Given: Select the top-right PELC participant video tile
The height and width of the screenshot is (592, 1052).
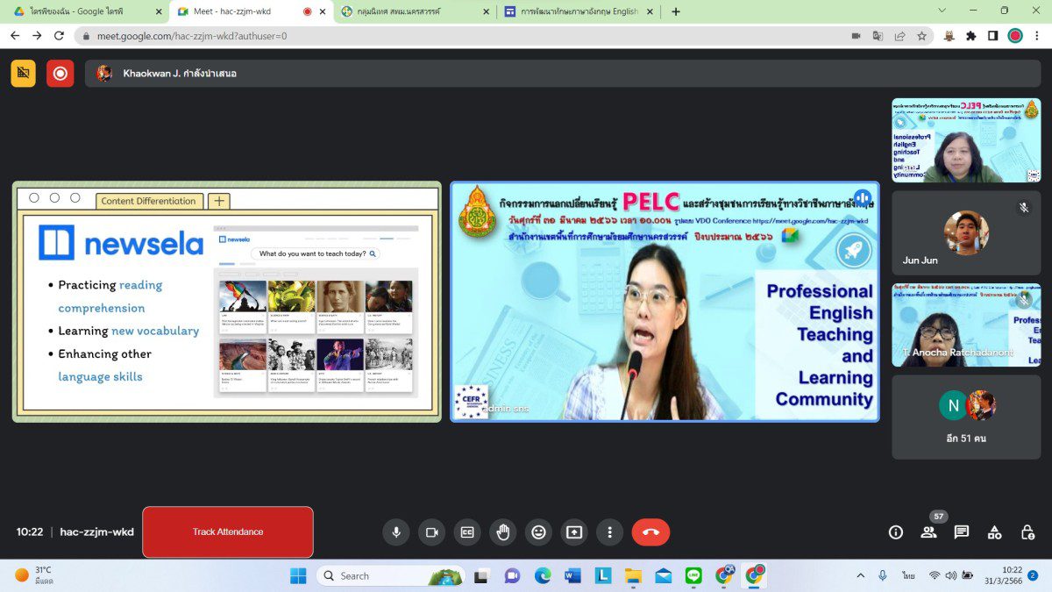Looking at the screenshot, I should 966,140.
